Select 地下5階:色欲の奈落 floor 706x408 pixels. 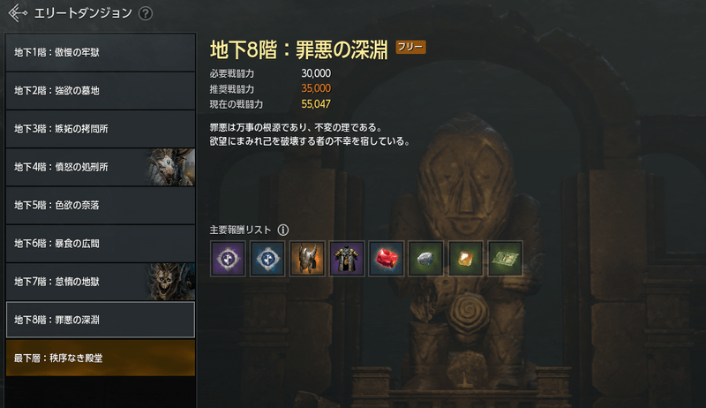pos(101,206)
